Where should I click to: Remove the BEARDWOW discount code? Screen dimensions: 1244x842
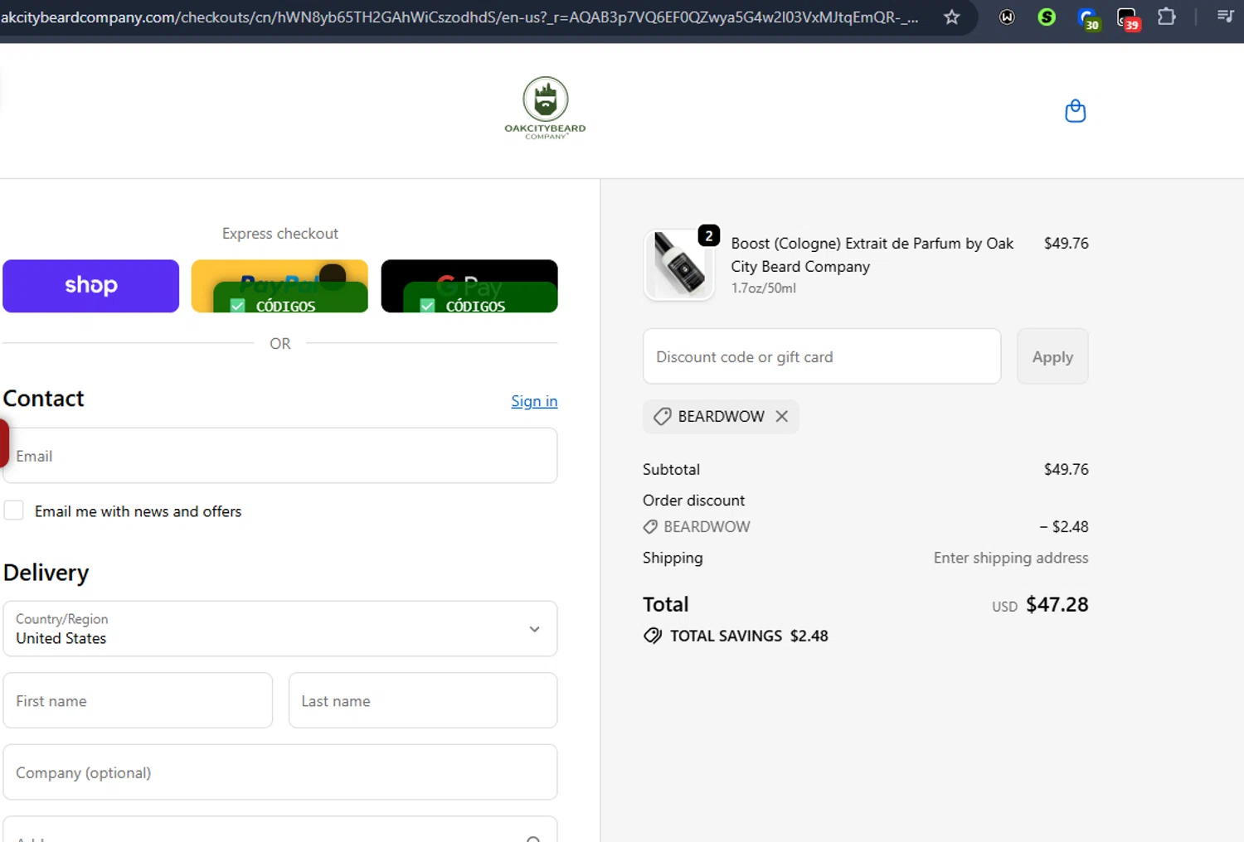pos(781,416)
